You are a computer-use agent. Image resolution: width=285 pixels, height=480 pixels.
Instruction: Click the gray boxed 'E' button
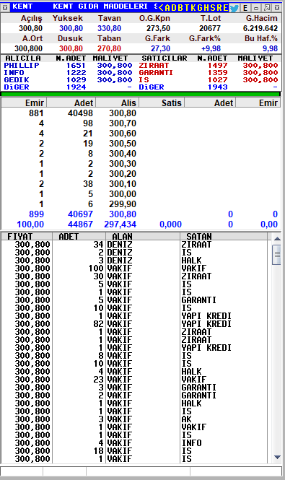pos(245,8)
